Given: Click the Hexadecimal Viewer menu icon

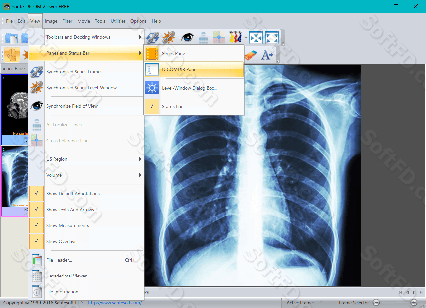Looking at the screenshot, I should 37,276.
